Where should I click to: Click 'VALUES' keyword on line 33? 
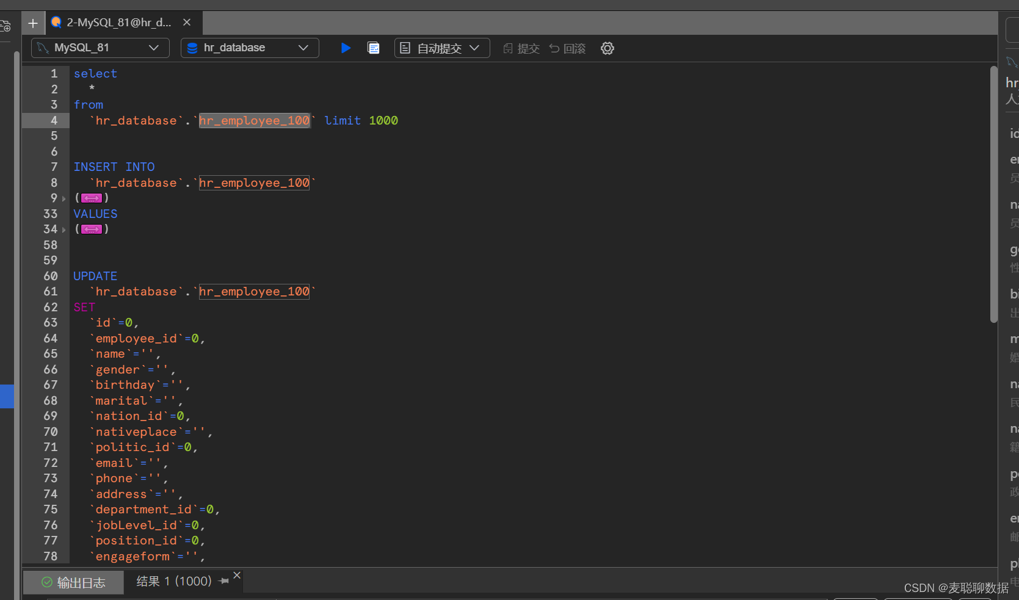pyautogui.click(x=95, y=214)
